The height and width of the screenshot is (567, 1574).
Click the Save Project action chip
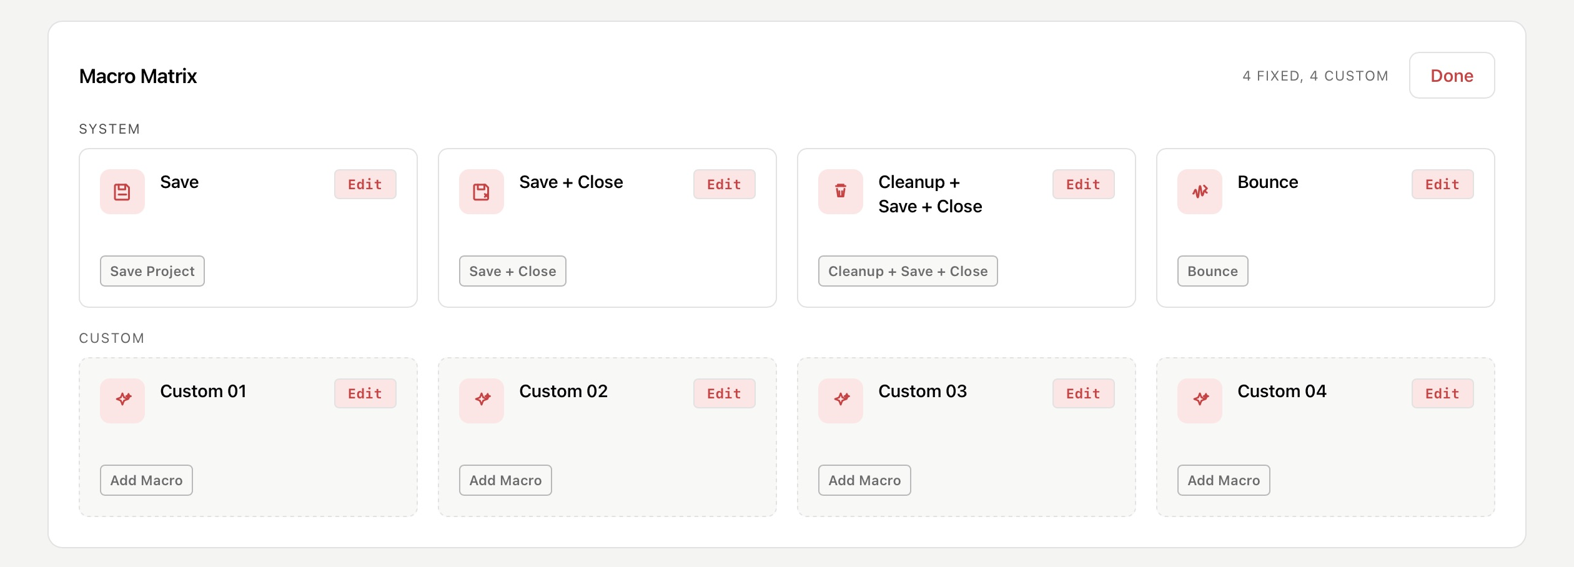coord(152,271)
